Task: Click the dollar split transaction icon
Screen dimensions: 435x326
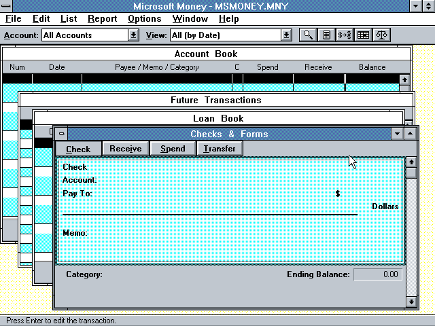Action: tap(345, 35)
